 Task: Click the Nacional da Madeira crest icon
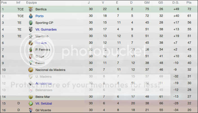31,70
